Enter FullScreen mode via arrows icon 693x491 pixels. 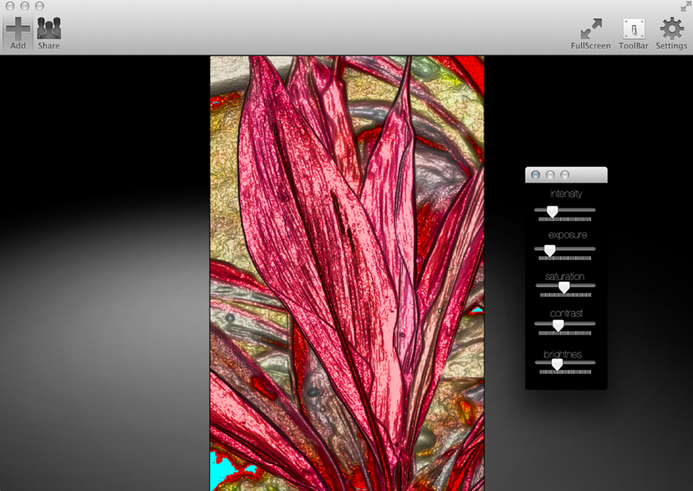[591, 28]
